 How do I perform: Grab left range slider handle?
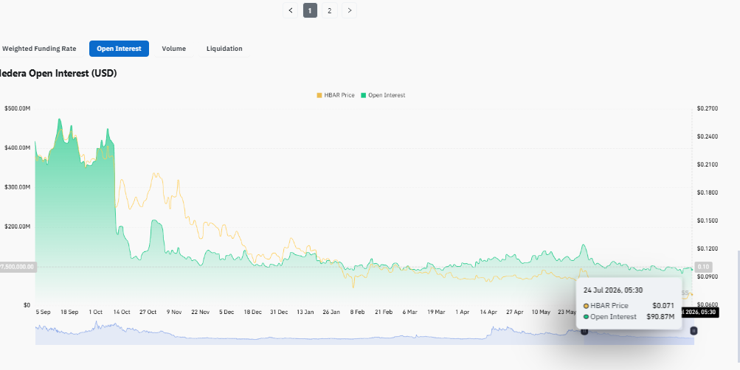click(x=584, y=332)
